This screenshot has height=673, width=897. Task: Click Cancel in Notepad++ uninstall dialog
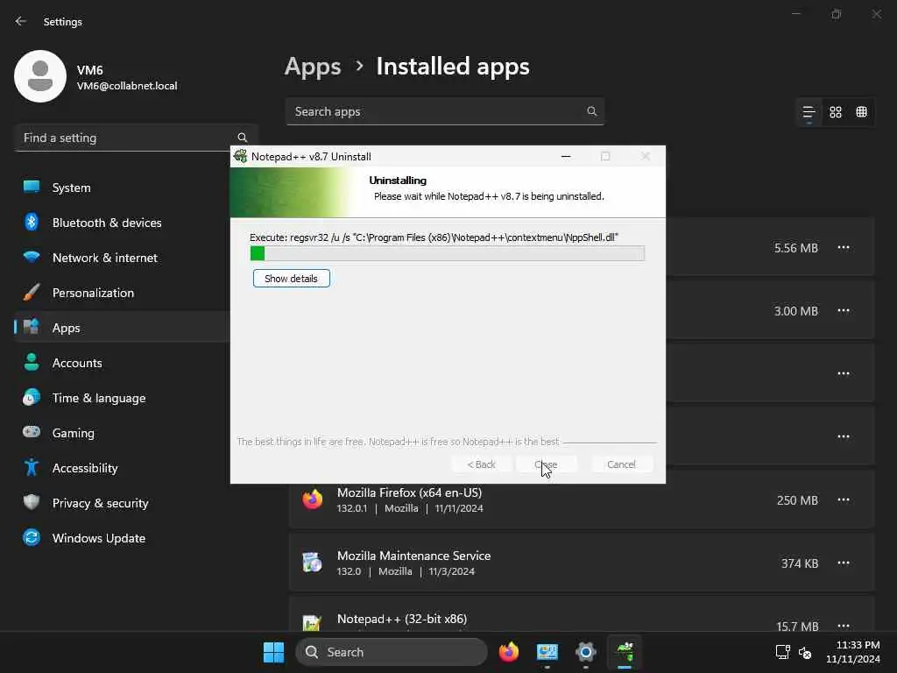621,464
